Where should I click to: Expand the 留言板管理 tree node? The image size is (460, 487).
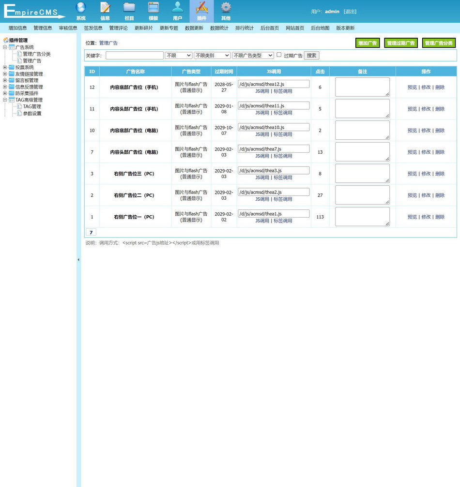5,80
